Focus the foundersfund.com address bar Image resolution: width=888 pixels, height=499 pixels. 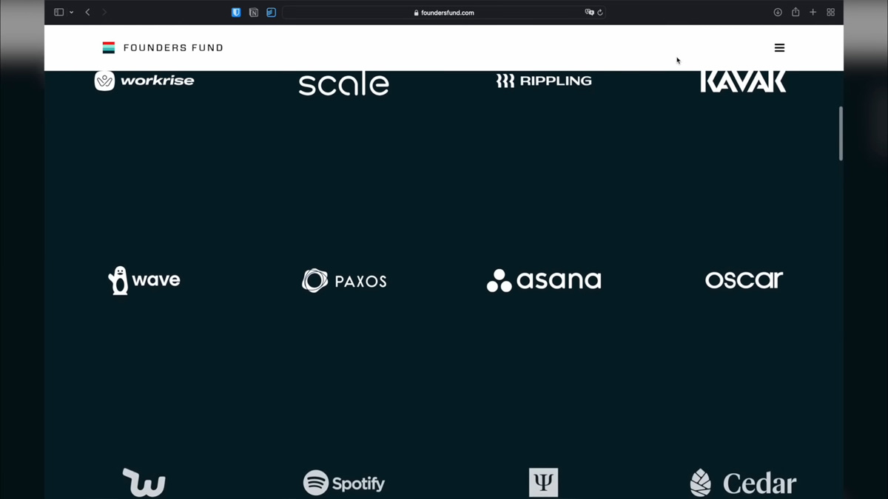click(x=444, y=13)
